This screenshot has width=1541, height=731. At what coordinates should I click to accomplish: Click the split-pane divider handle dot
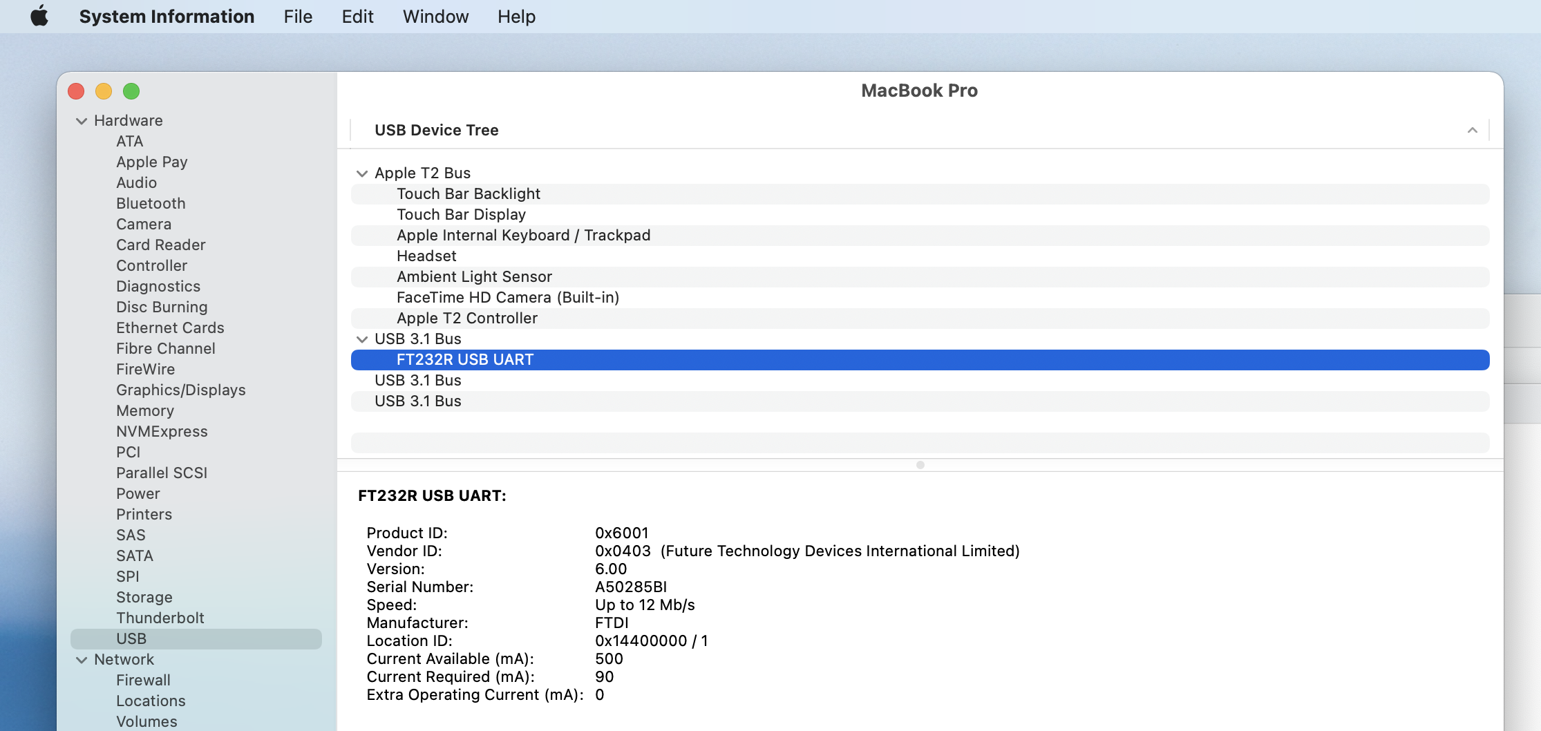[x=920, y=465]
